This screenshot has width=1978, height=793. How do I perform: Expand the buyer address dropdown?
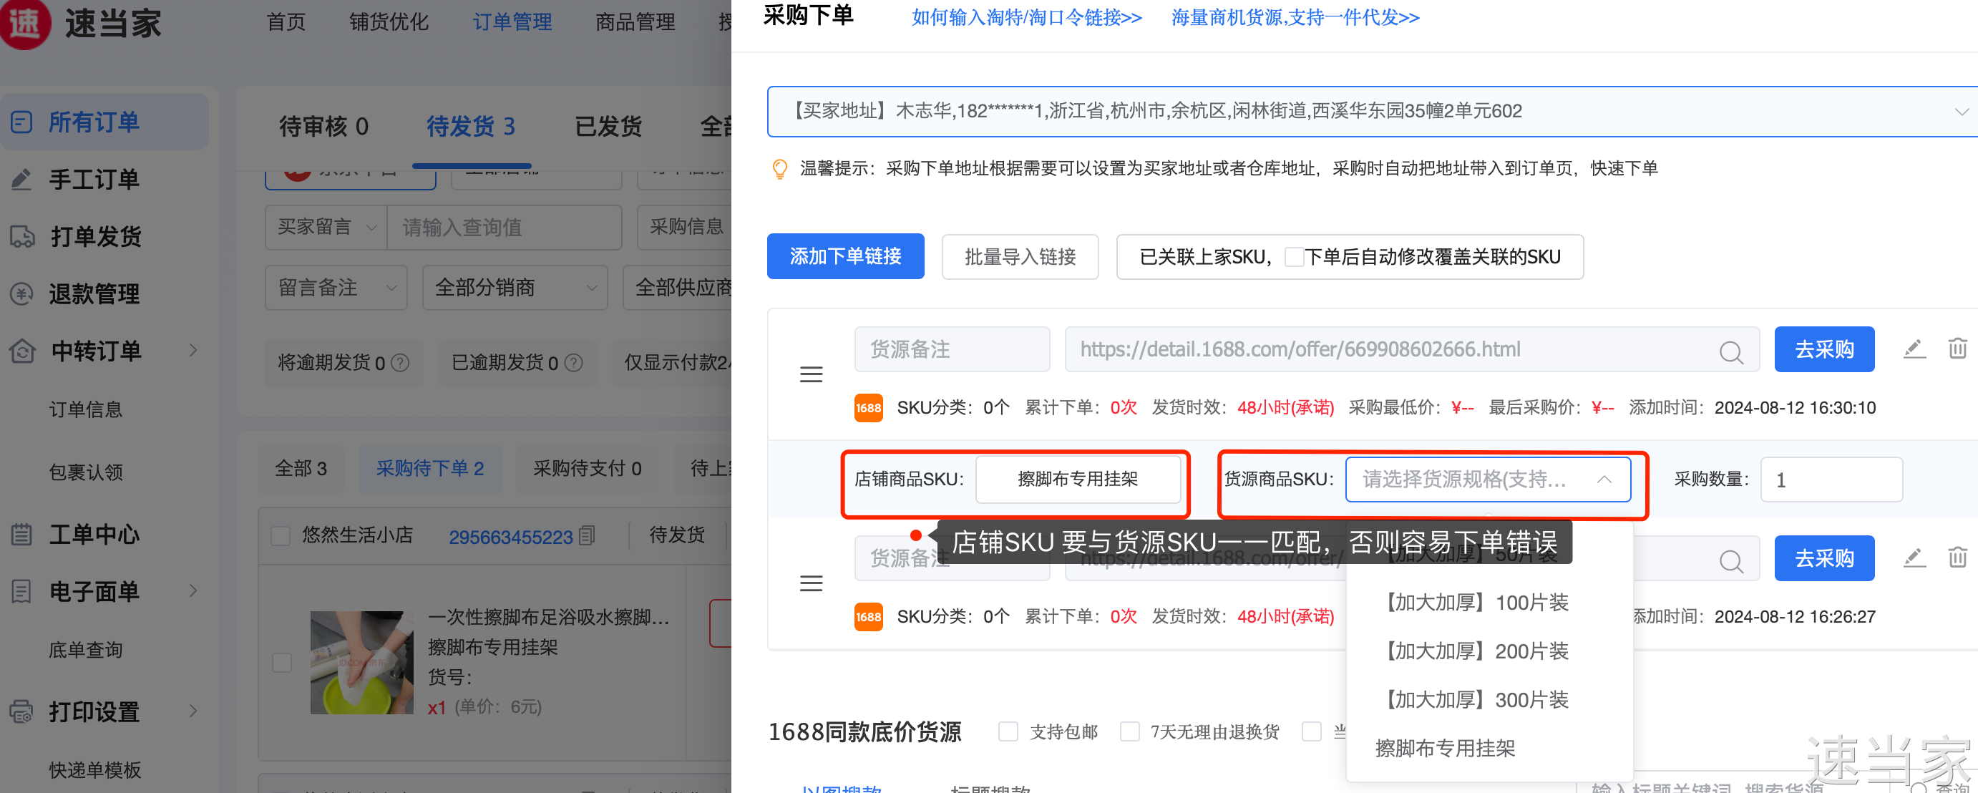pyautogui.click(x=1960, y=112)
